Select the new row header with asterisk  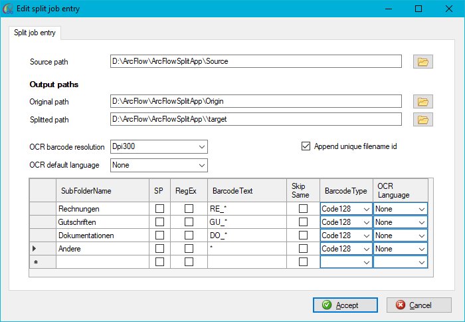[x=43, y=262]
